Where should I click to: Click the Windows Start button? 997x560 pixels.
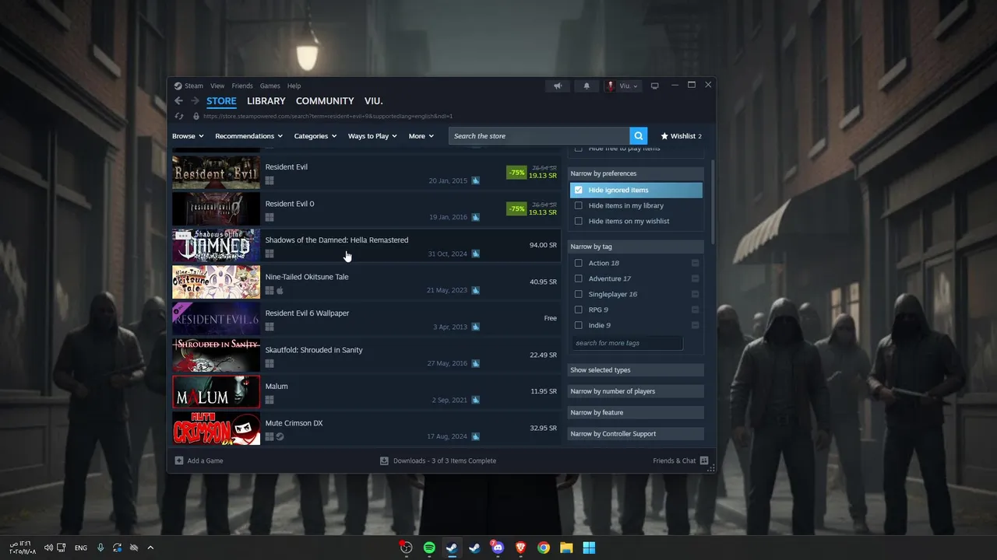click(589, 548)
